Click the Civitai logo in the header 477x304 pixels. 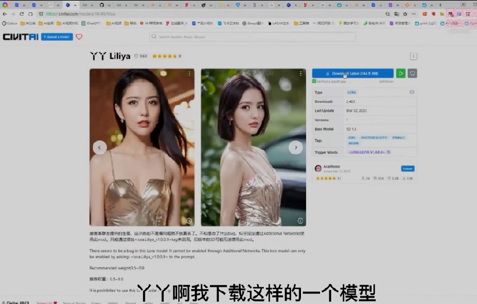(20, 37)
